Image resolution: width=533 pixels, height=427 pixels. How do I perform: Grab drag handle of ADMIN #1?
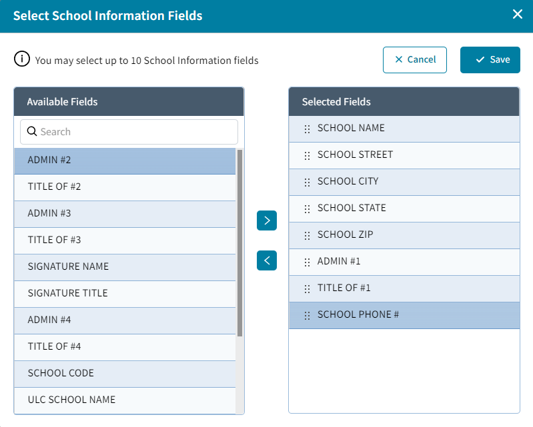point(307,262)
